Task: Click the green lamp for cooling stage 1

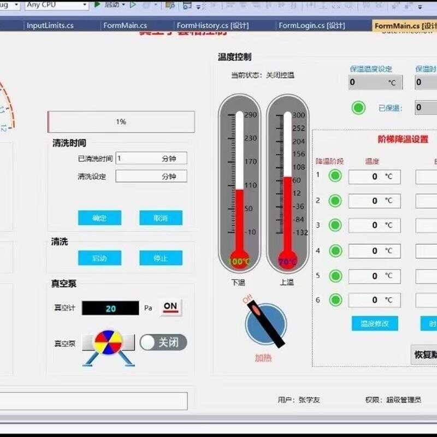Action: click(x=335, y=176)
